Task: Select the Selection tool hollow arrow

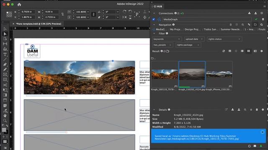Action: 5,29
